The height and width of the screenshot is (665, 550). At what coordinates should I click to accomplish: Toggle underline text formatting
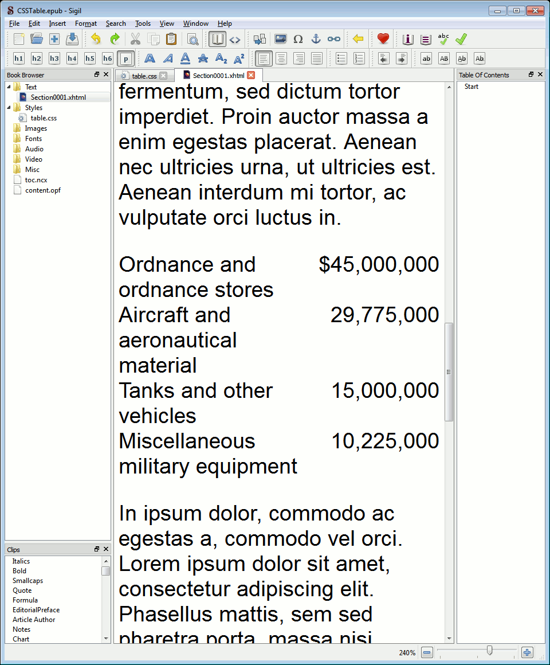pyautogui.click(x=185, y=58)
